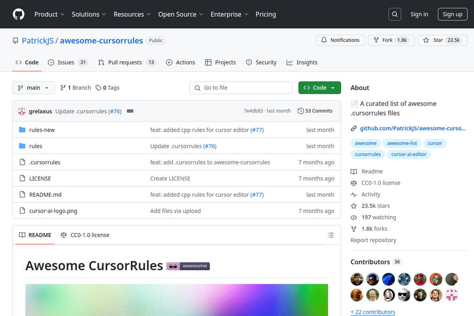This screenshot has height=316, width=474.
Task: Click the file icon beside README.md
Action: (x=22, y=195)
